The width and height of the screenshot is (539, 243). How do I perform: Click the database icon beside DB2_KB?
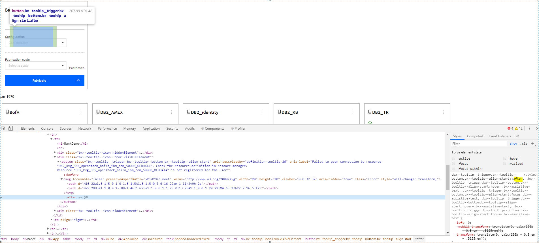click(279, 112)
